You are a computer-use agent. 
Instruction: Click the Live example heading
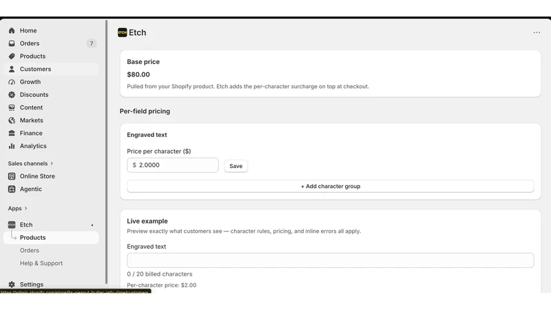[x=147, y=221]
